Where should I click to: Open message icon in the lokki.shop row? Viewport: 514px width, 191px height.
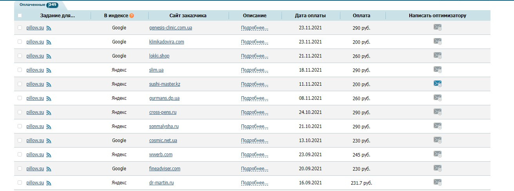(438, 56)
